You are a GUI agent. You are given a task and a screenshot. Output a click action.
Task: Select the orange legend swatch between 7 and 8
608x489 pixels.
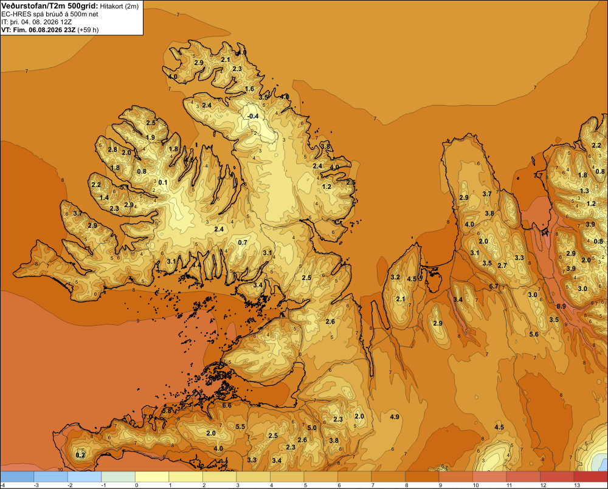388,477
